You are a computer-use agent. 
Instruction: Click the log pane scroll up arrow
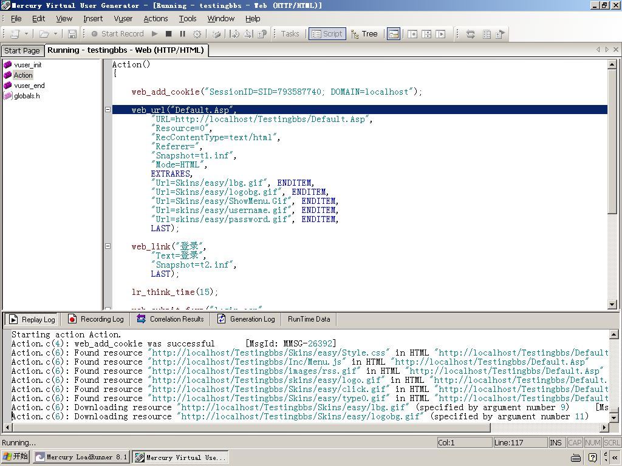613,335
